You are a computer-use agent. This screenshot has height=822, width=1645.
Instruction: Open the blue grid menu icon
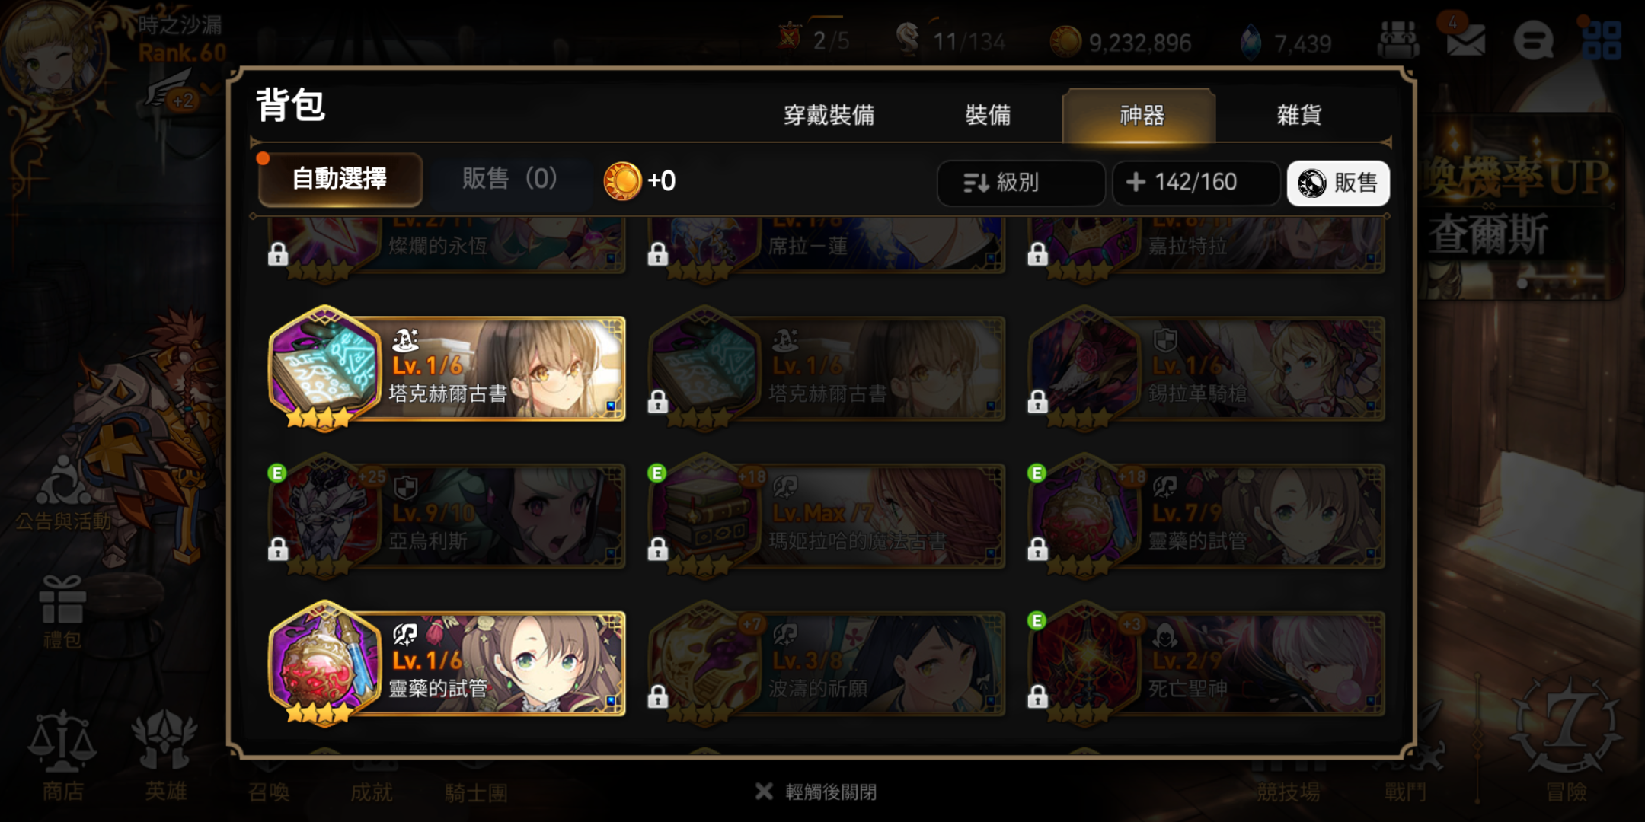point(1602,40)
